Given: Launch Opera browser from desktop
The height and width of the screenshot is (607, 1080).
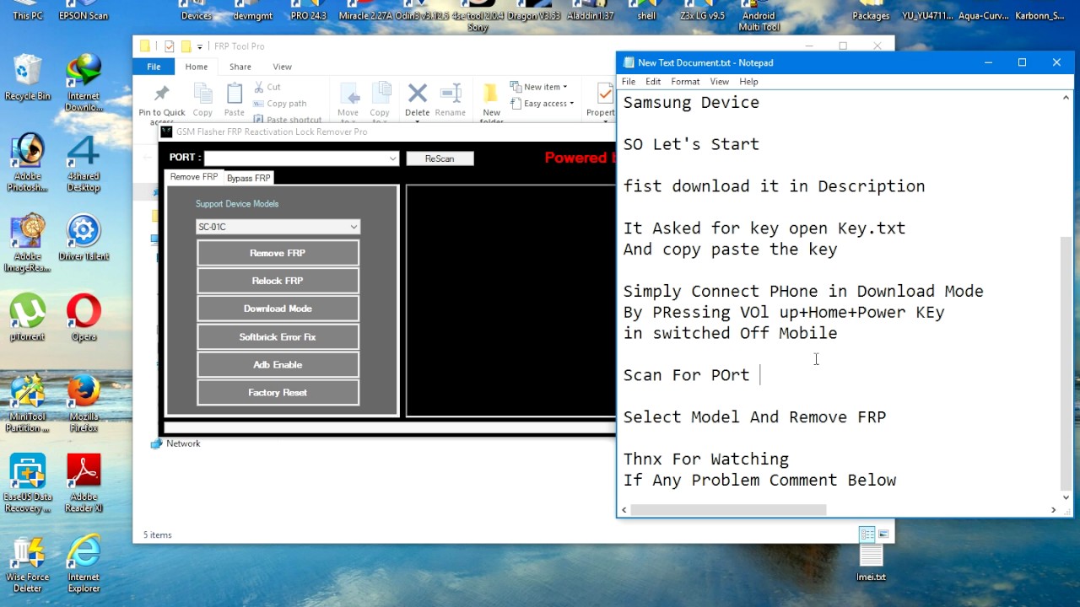Looking at the screenshot, I should tap(84, 318).
